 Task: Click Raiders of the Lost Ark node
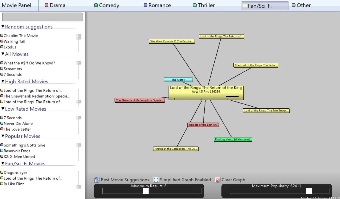click(203, 125)
